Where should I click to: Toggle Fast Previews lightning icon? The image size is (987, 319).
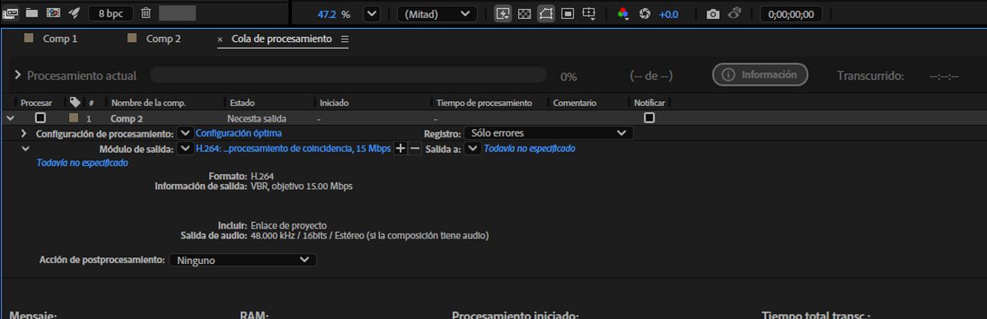[503, 14]
